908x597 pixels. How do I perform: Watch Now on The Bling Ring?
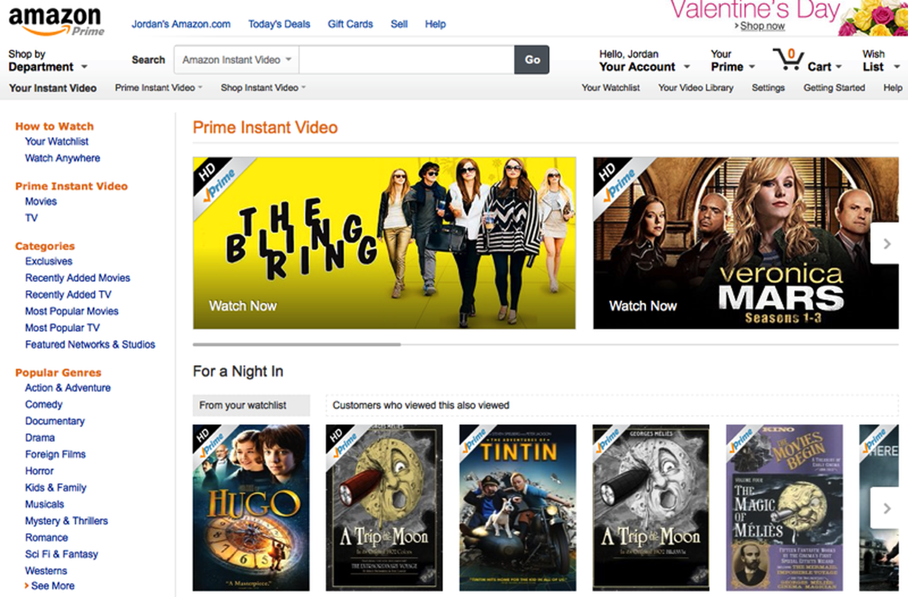pyautogui.click(x=243, y=306)
